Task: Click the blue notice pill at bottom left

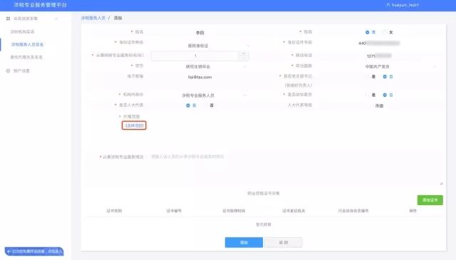Action: tap(34, 251)
